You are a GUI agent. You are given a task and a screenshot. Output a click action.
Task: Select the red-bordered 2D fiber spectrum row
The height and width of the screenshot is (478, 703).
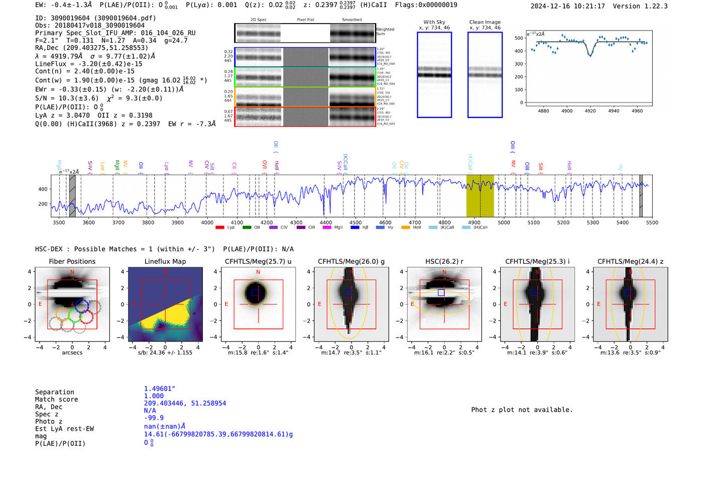[x=305, y=116]
